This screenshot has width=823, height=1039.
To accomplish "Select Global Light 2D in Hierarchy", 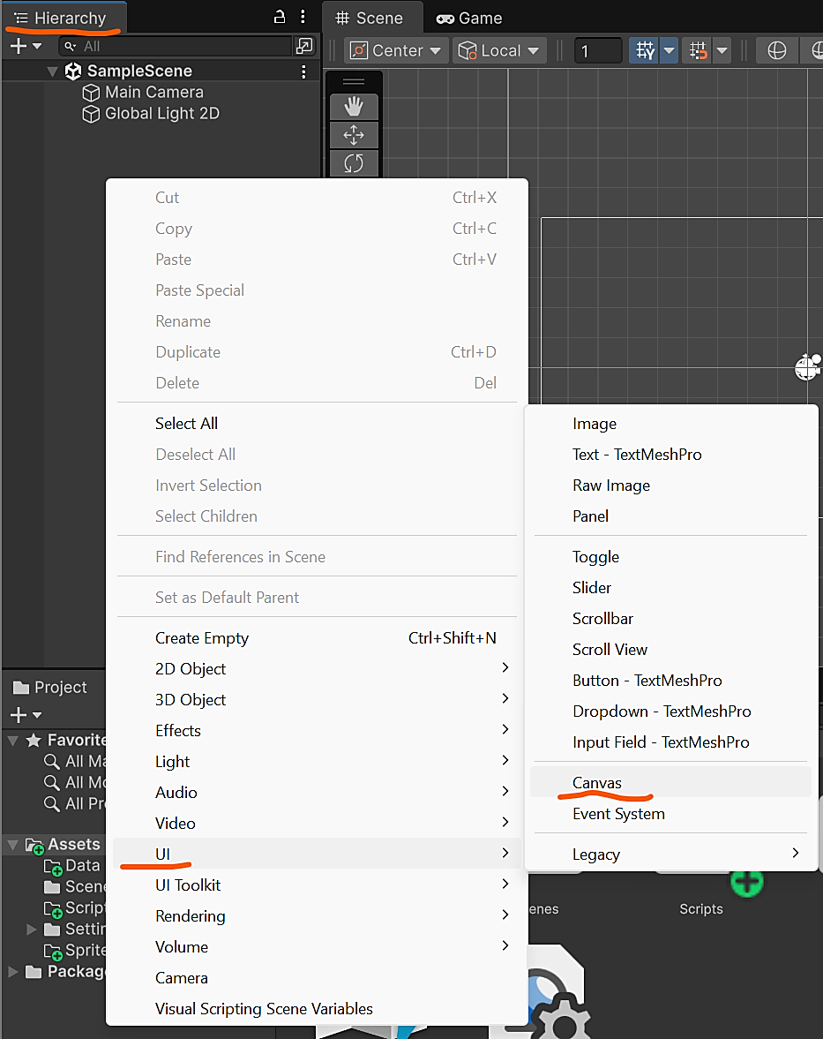I will (x=161, y=114).
